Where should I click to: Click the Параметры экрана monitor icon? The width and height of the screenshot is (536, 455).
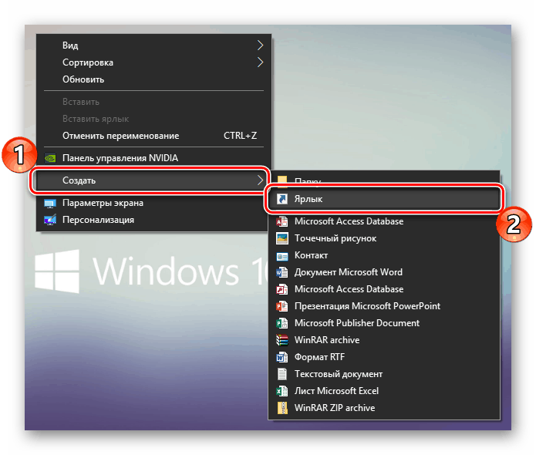(x=50, y=204)
